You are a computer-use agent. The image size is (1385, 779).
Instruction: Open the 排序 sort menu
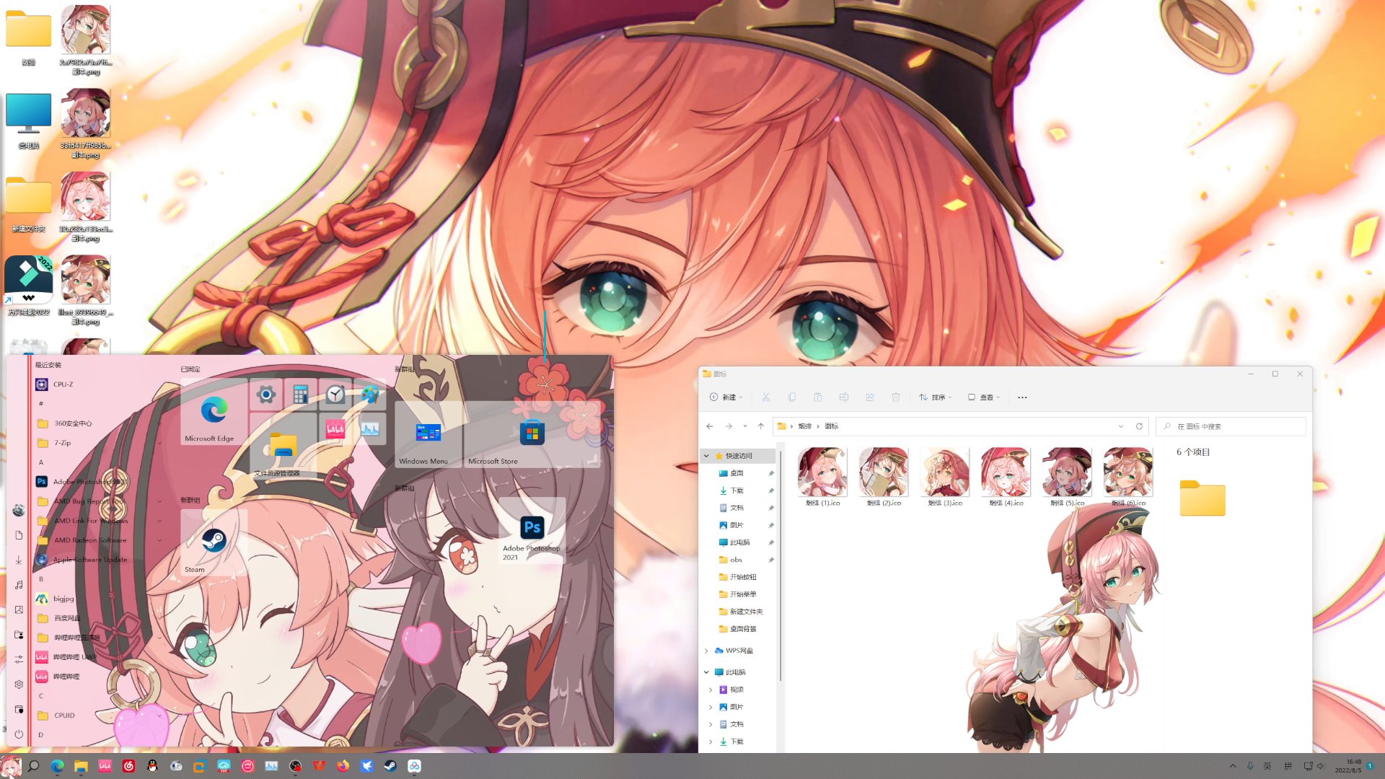point(936,397)
